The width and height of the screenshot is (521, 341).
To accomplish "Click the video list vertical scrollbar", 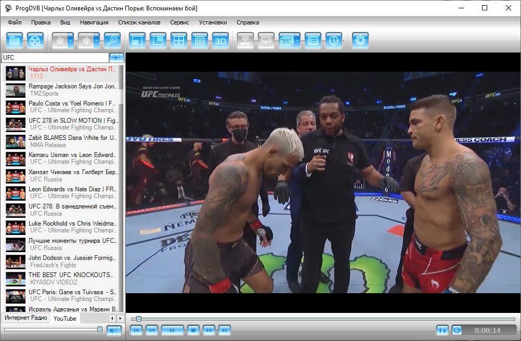I will (x=121, y=188).
